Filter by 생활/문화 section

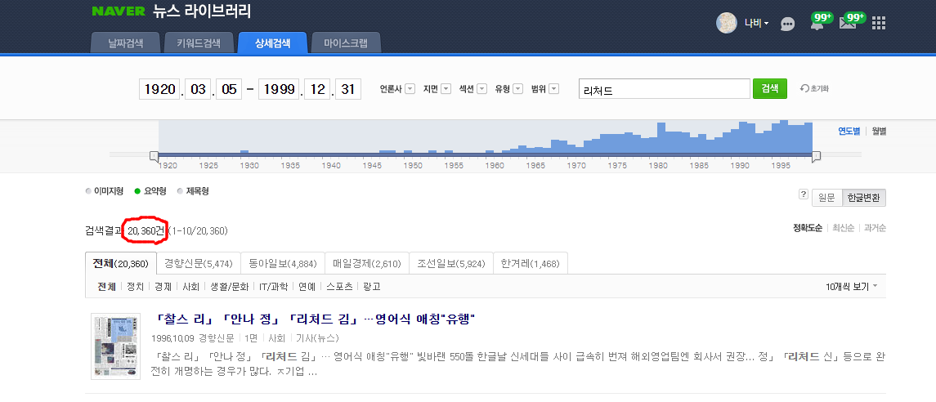[x=229, y=287]
